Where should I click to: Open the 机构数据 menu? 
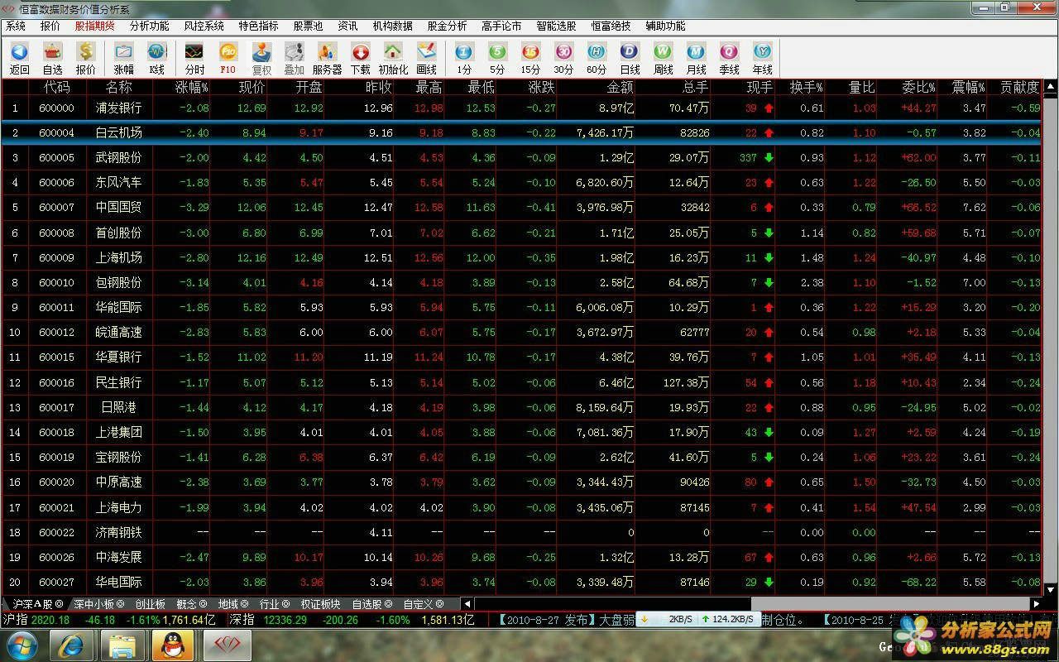[x=393, y=26]
